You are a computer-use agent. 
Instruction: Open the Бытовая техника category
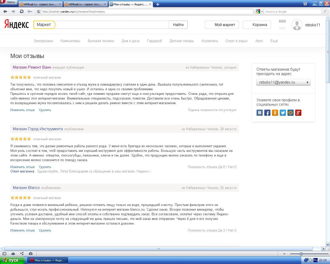pyautogui.click(x=101, y=41)
